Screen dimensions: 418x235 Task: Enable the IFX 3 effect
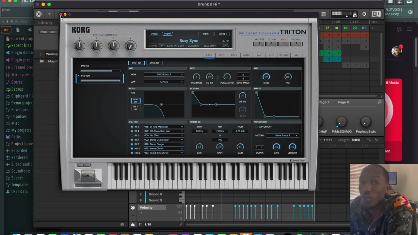pyautogui.click(x=132, y=135)
